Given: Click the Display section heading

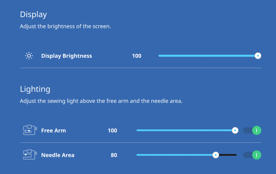Looking at the screenshot, I should click(x=33, y=14).
